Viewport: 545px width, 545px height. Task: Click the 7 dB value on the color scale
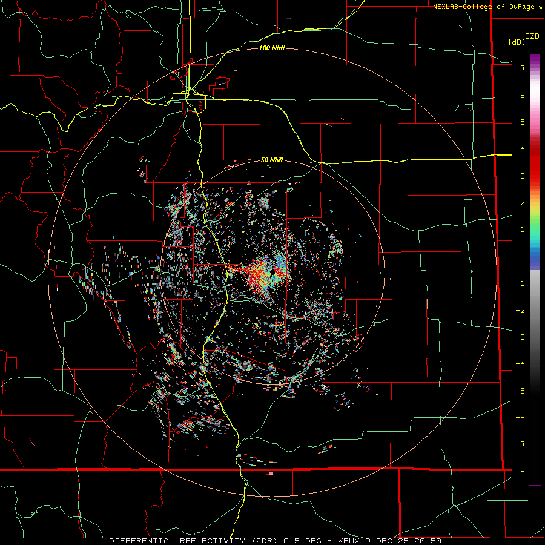[x=523, y=68]
